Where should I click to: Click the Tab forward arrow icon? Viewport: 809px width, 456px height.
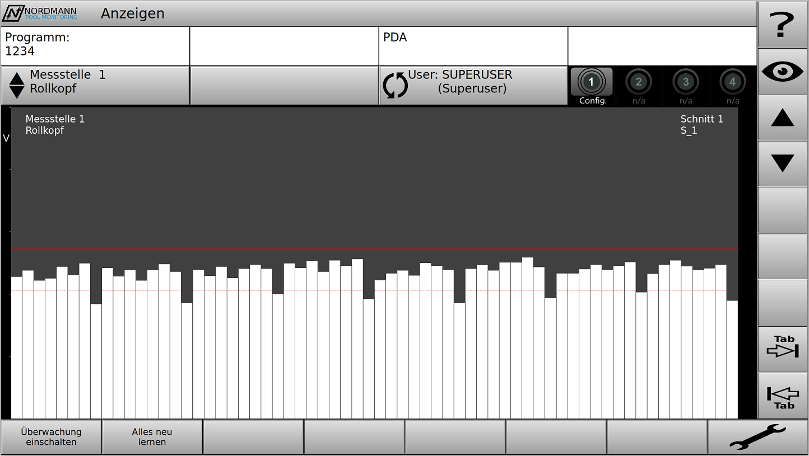click(x=782, y=349)
